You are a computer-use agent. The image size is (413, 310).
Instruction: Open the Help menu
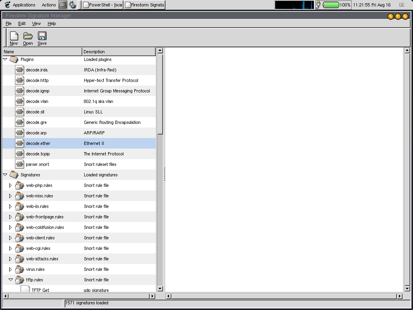tap(52, 23)
